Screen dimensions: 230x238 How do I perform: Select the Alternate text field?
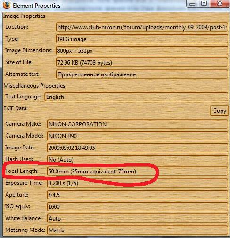tap(142, 74)
